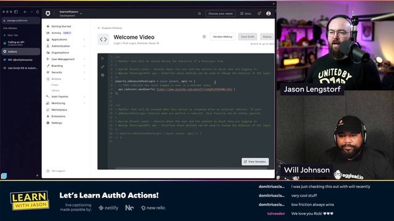
Task: Open the Library submenu item
Action: coord(55,90)
